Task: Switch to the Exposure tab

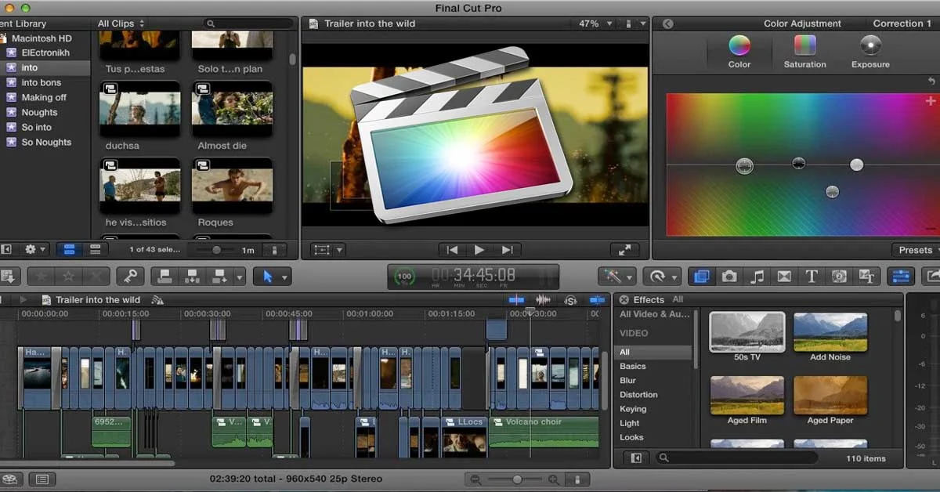Action: pyautogui.click(x=870, y=52)
